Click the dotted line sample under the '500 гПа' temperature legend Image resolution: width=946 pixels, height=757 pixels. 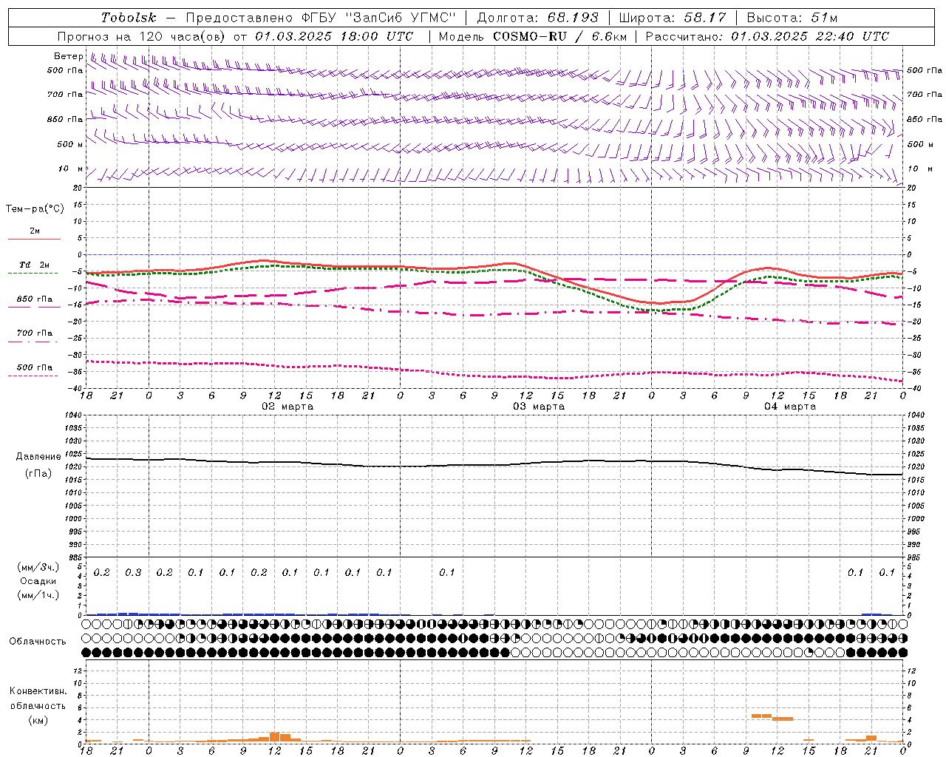[33, 376]
